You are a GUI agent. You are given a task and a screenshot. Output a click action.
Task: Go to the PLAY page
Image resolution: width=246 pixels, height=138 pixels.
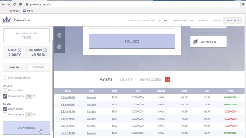click(166, 20)
